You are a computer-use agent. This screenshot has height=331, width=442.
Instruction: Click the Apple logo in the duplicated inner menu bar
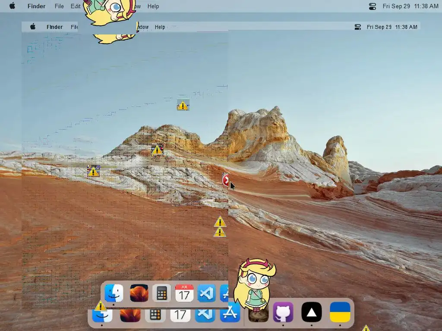point(33,27)
